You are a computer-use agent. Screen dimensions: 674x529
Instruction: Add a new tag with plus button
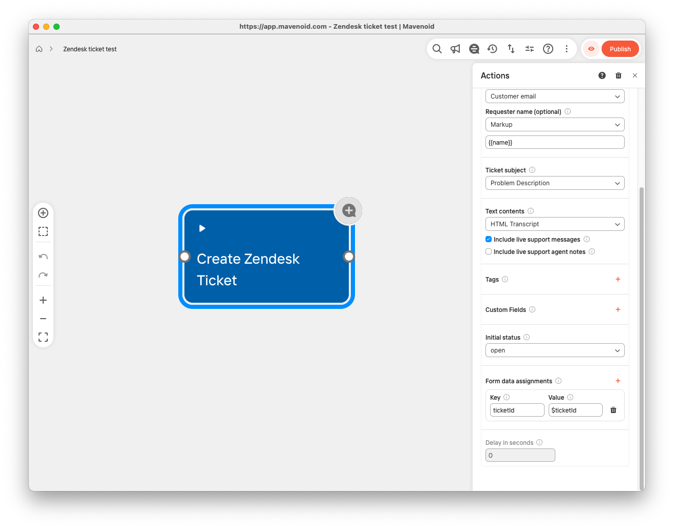point(617,279)
